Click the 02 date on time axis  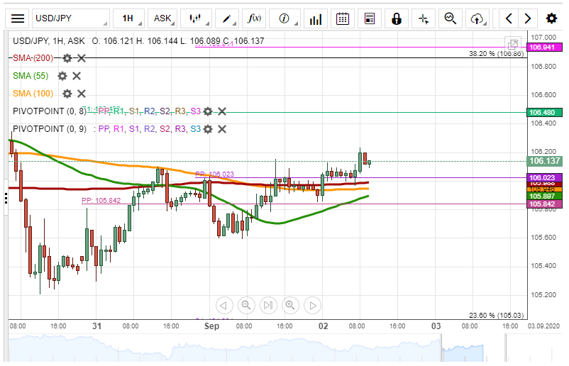click(323, 326)
